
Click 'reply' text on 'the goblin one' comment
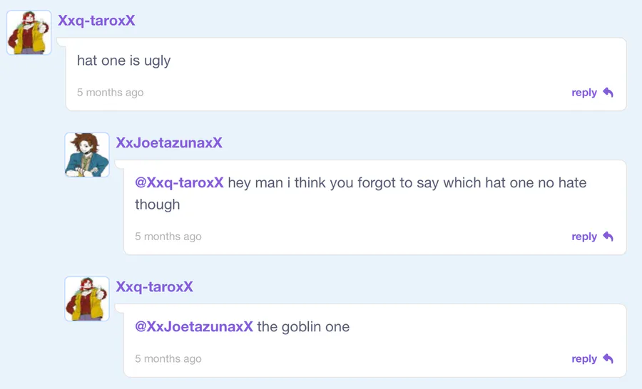pyautogui.click(x=584, y=359)
